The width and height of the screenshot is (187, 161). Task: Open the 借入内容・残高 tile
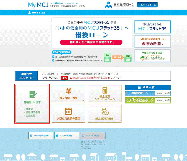point(69,93)
